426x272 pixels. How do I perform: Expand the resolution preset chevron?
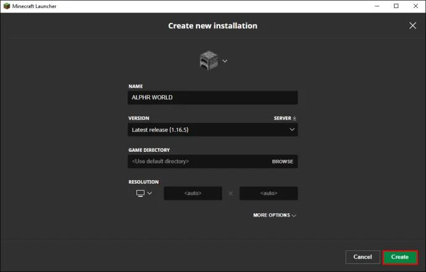[x=149, y=193]
